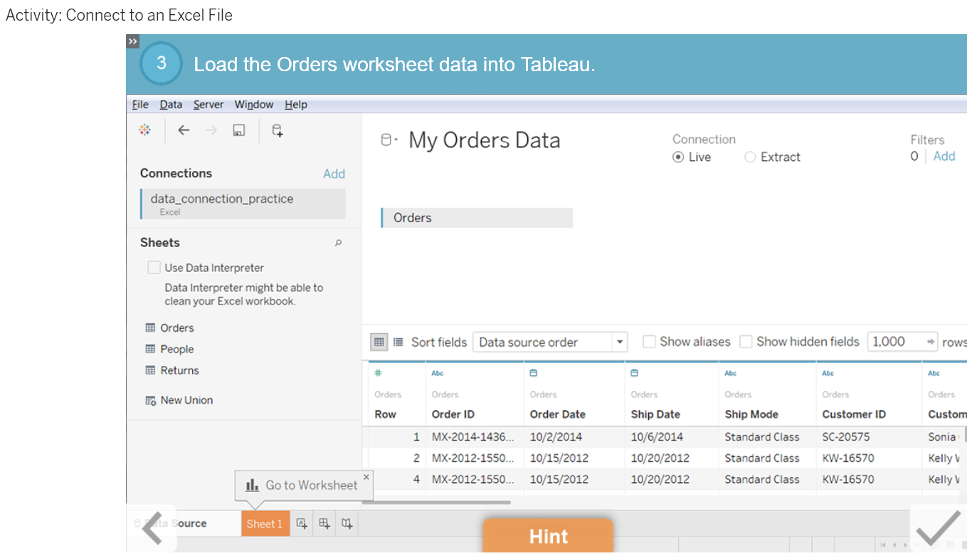The height and width of the screenshot is (556, 967).
Task: Click the horizontal scrollbar under the data grid
Action: pos(436,503)
